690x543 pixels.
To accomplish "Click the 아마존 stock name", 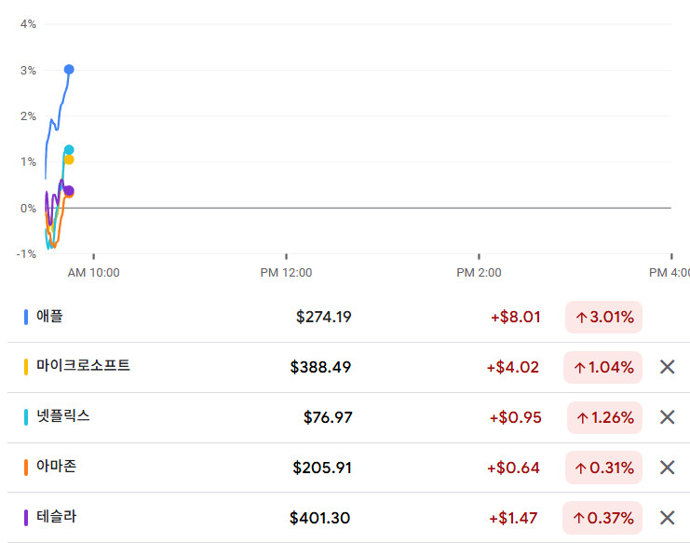I will click(x=56, y=467).
